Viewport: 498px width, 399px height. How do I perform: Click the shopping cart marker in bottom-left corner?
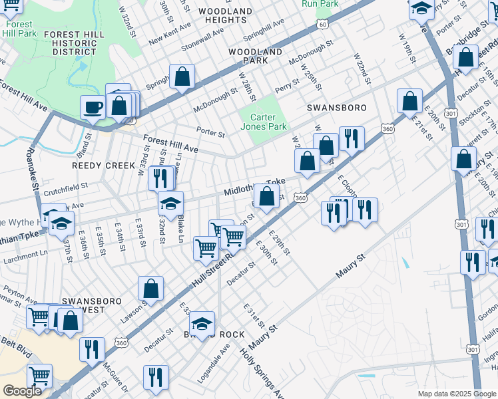[x=39, y=376]
